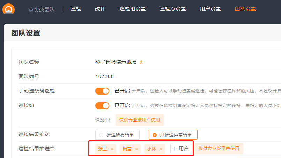Select the 团队设置 navigation tab
Image resolution: width=281 pixels, height=158 pixels.
pyautogui.click(x=245, y=9)
